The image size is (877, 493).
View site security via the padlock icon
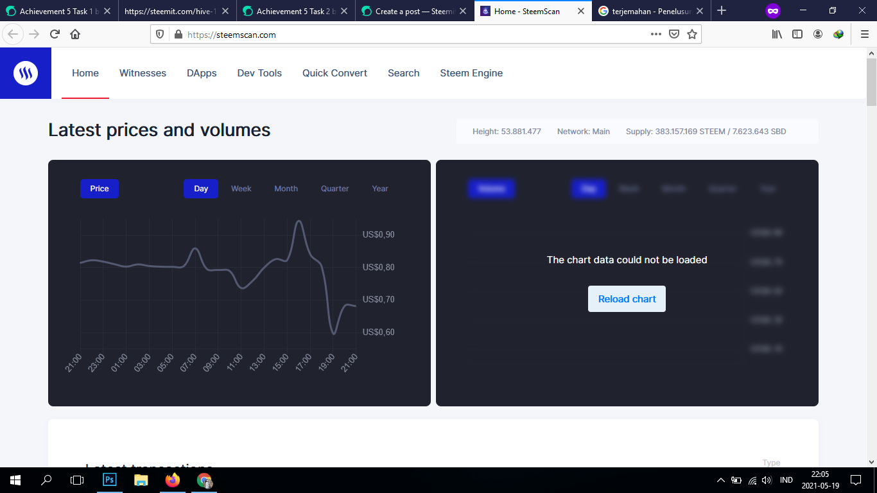coord(178,35)
